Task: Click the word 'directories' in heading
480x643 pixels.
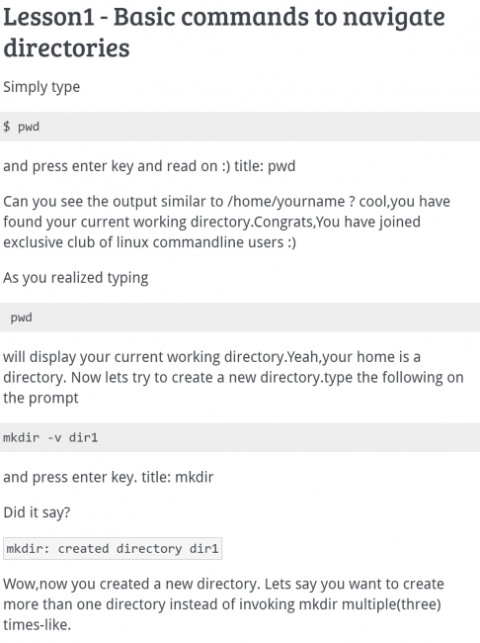Action: (66, 47)
